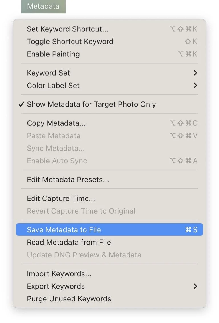Click the checkmark beside Show Metadata option
Viewport: 219px width, 323px height.
click(x=21, y=104)
